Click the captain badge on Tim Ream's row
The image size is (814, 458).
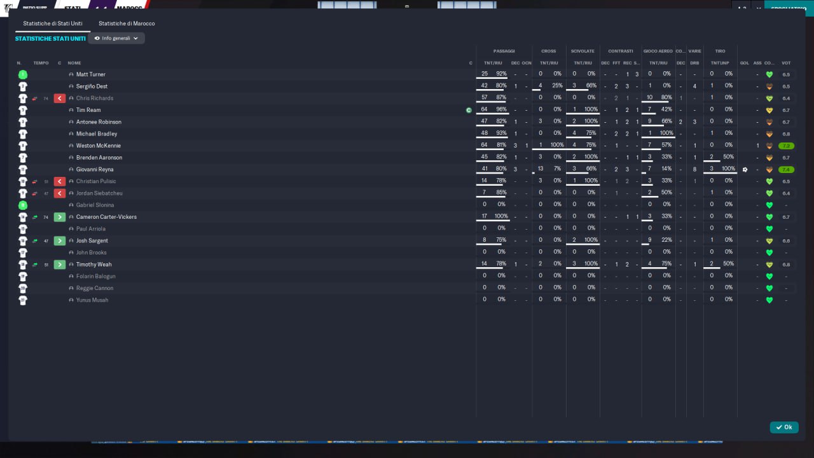click(469, 110)
